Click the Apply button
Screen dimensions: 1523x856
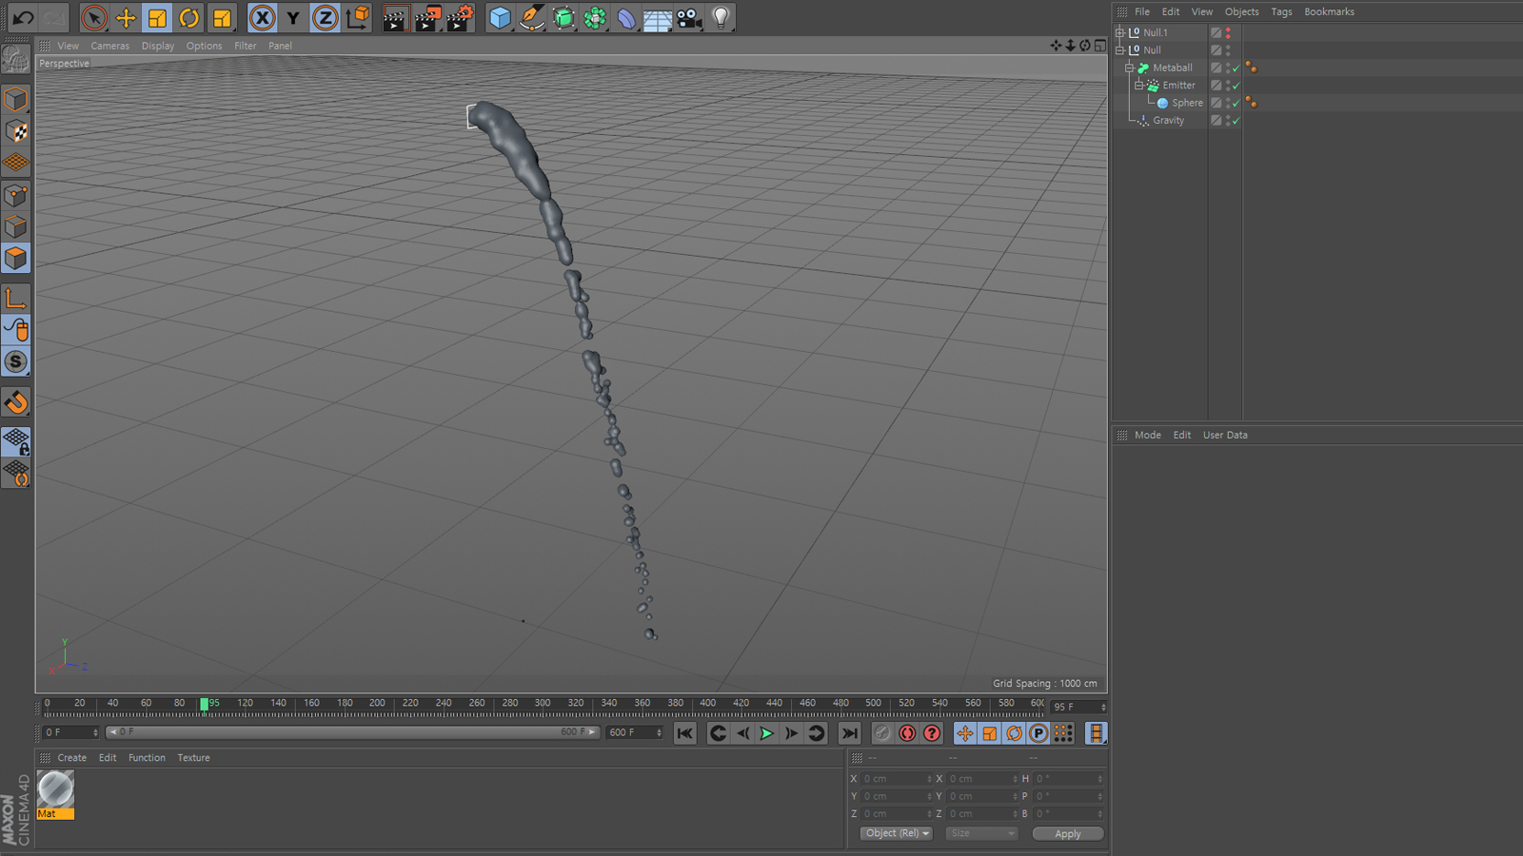(x=1067, y=834)
